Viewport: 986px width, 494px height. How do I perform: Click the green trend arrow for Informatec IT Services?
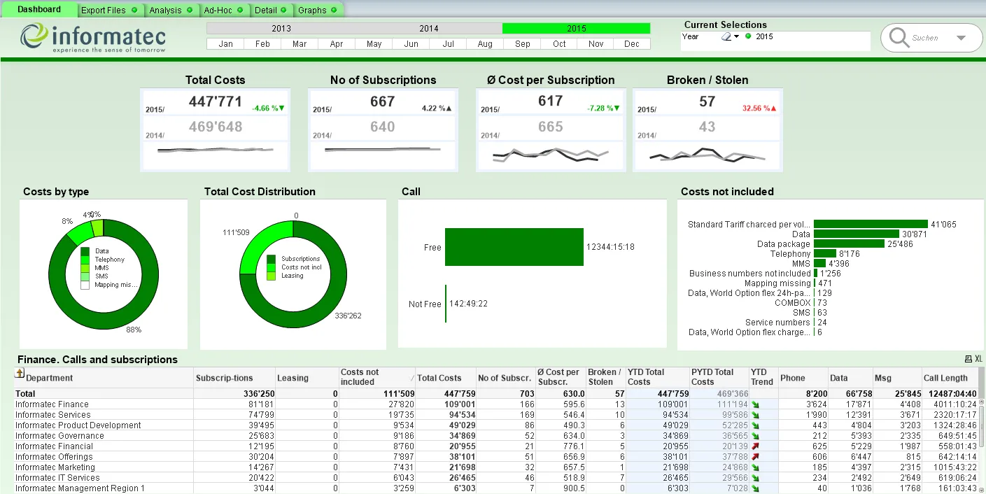click(x=755, y=478)
